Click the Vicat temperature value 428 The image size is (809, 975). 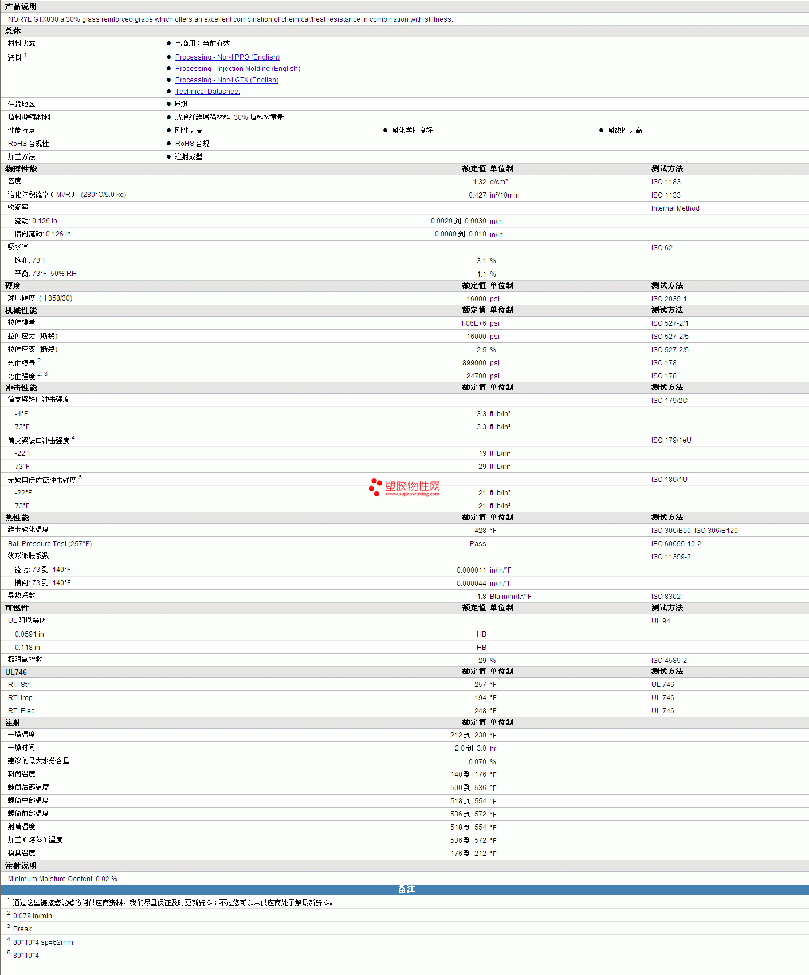pyautogui.click(x=480, y=531)
